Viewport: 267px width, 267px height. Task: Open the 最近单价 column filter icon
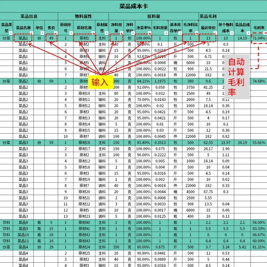tap(215, 33)
